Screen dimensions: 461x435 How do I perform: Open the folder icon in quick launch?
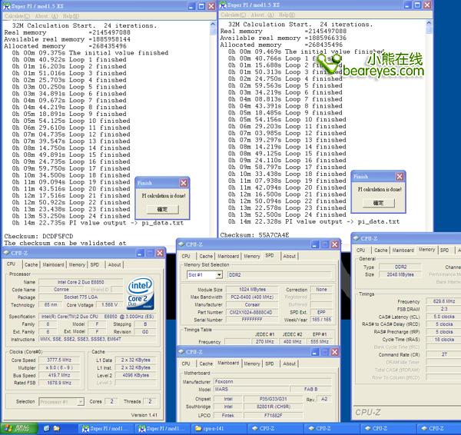coord(57,429)
